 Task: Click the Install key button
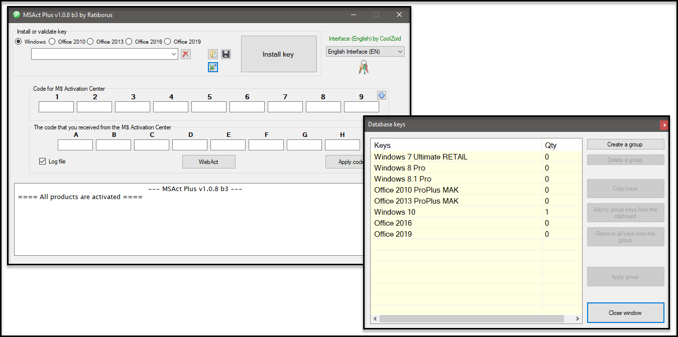(x=279, y=54)
